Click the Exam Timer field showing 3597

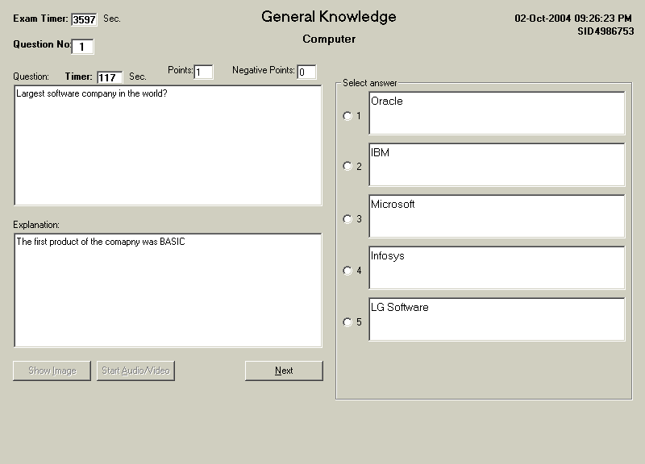click(x=84, y=19)
